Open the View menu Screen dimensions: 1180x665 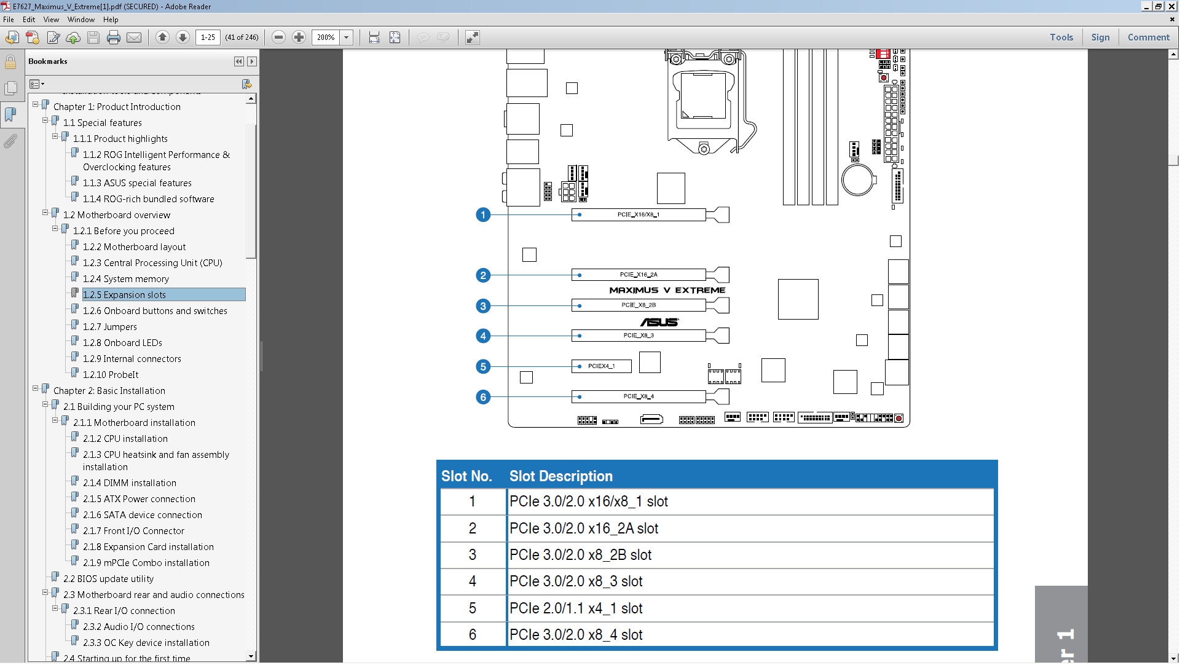[51, 20]
